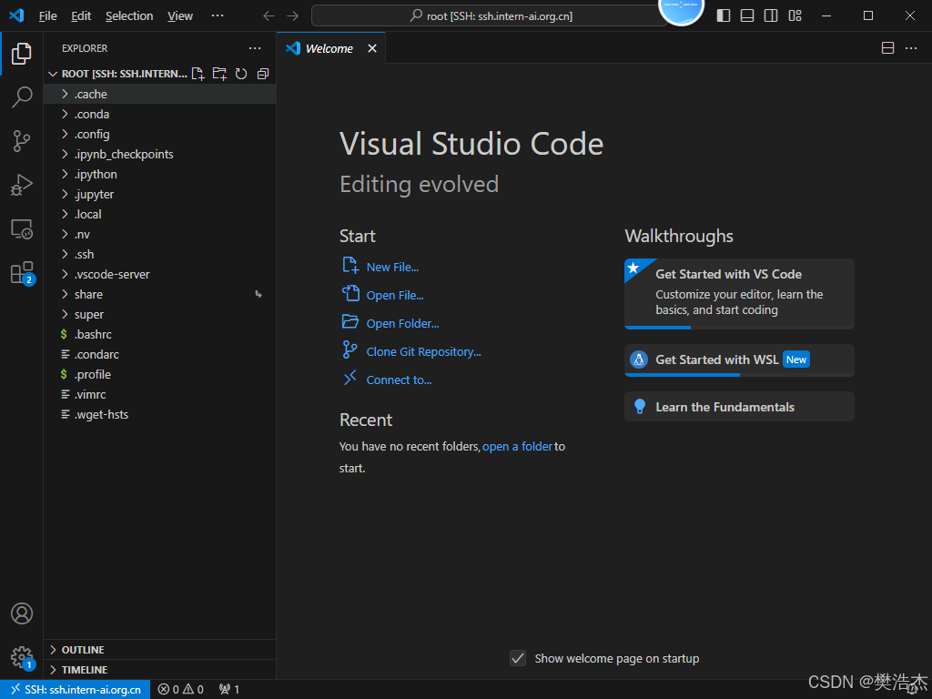Expand the OUTLINE section
The height and width of the screenshot is (699, 932).
coord(159,650)
